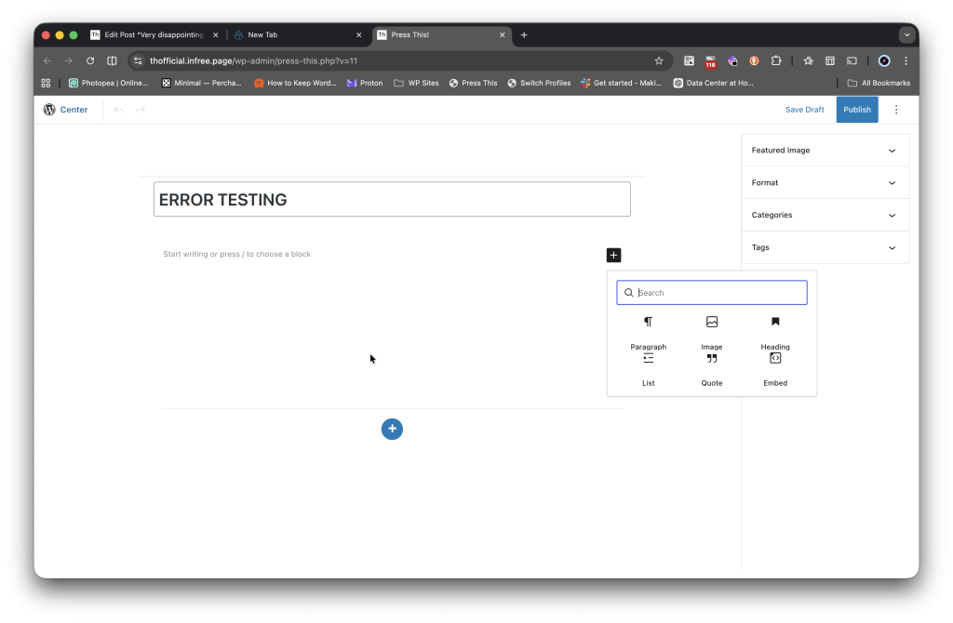
Task: Expand the Format panel
Action: [x=825, y=183]
